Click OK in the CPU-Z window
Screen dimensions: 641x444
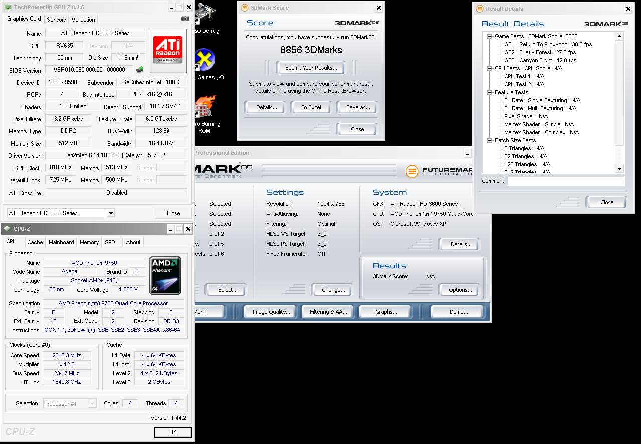173,432
